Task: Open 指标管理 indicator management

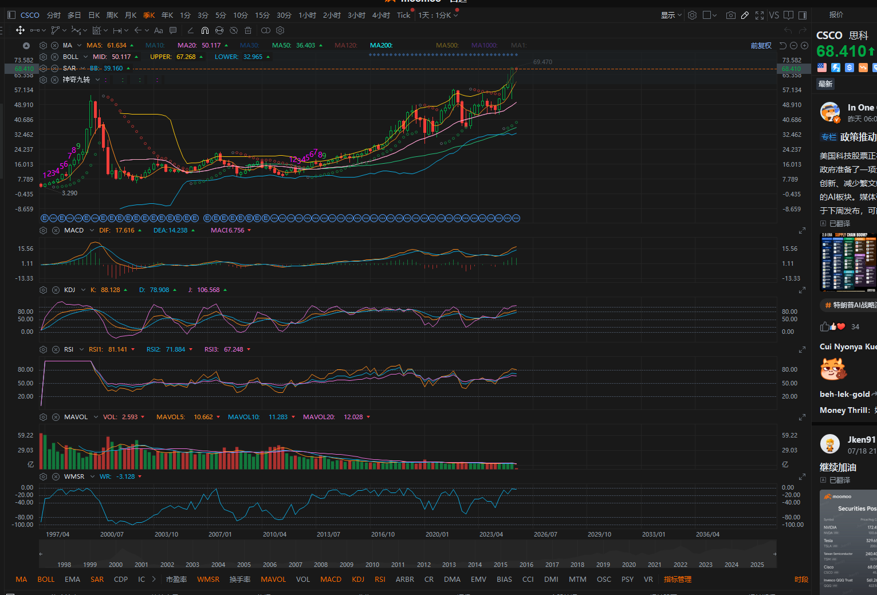Action: [x=678, y=580]
